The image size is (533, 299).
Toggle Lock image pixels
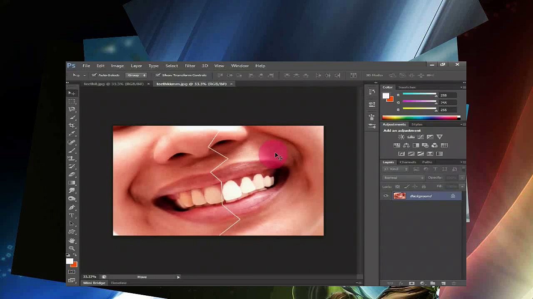point(407,186)
